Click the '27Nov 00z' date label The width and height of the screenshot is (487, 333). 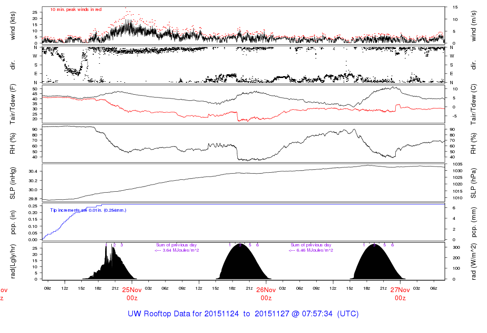(x=400, y=294)
